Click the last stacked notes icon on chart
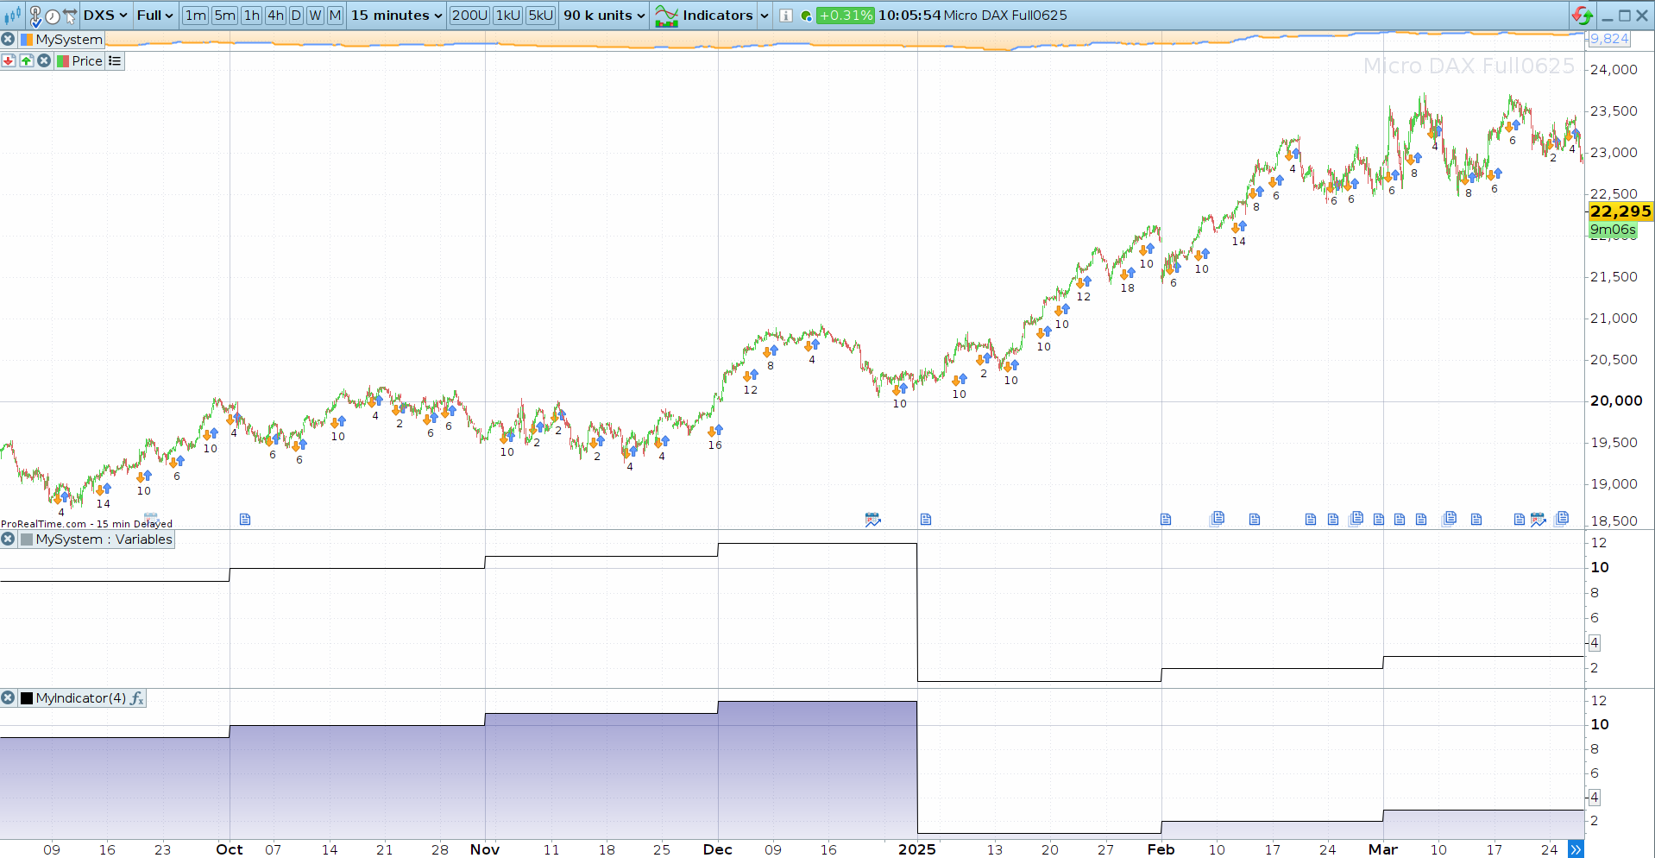This screenshot has height=858, width=1655. [1562, 518]
